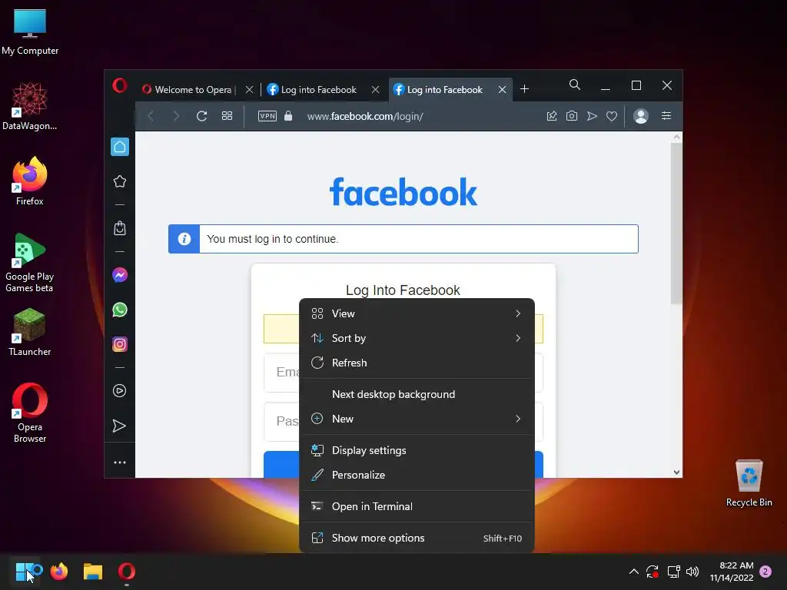The image size is (787, 590).
Task: Click the browser vertical scrollbar thumb
Action: pyautogui.click(x=676, y=224)
